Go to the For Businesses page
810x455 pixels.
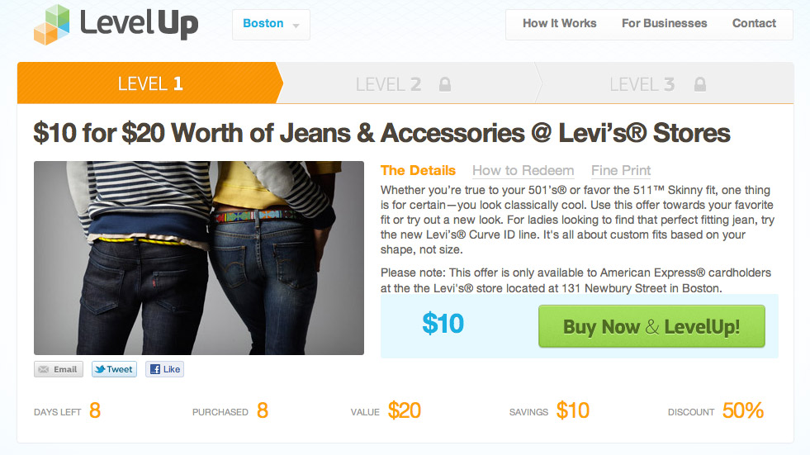coord(665,23)
